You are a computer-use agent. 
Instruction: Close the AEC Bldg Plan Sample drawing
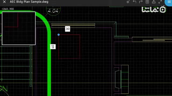[4, 2]
